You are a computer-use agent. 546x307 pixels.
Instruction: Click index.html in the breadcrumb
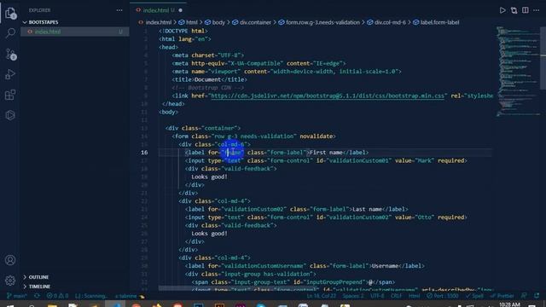point(158,22)
